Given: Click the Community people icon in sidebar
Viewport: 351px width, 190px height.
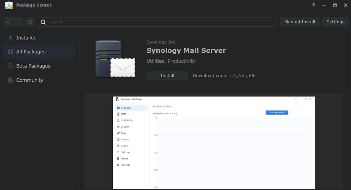Looking at the screenshot, I should 11,80.
